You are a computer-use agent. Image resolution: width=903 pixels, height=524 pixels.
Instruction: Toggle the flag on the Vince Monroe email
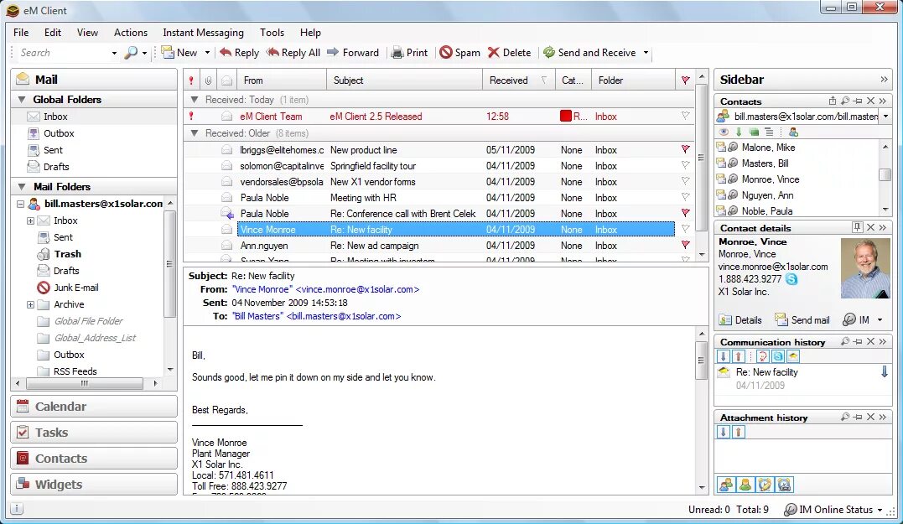pos(685,229)
